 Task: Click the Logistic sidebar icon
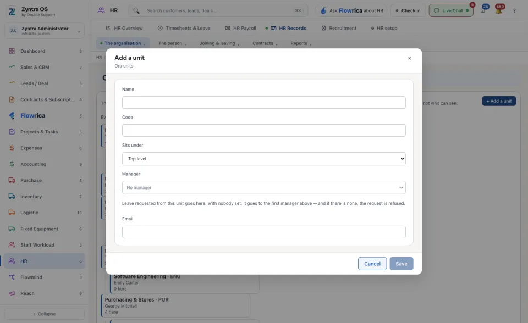pos(12,213)
